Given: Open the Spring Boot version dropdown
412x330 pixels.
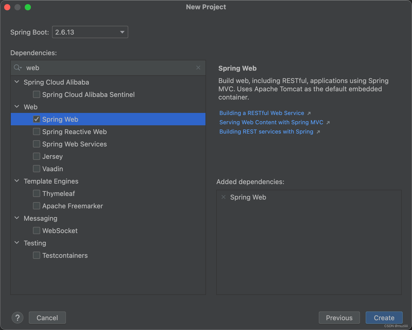Looking at the screenshot, I should click(x=122, y=32).
